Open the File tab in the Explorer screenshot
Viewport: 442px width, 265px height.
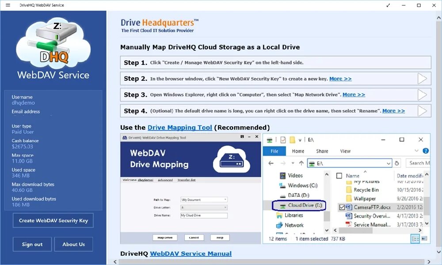pyautogui.click(x=274, y=151)
